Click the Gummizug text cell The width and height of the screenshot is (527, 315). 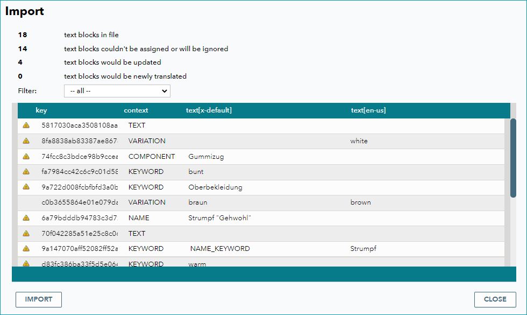[206, 157]
